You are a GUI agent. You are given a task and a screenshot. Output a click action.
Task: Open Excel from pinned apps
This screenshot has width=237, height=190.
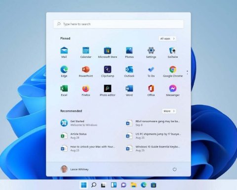pos(64,91)
